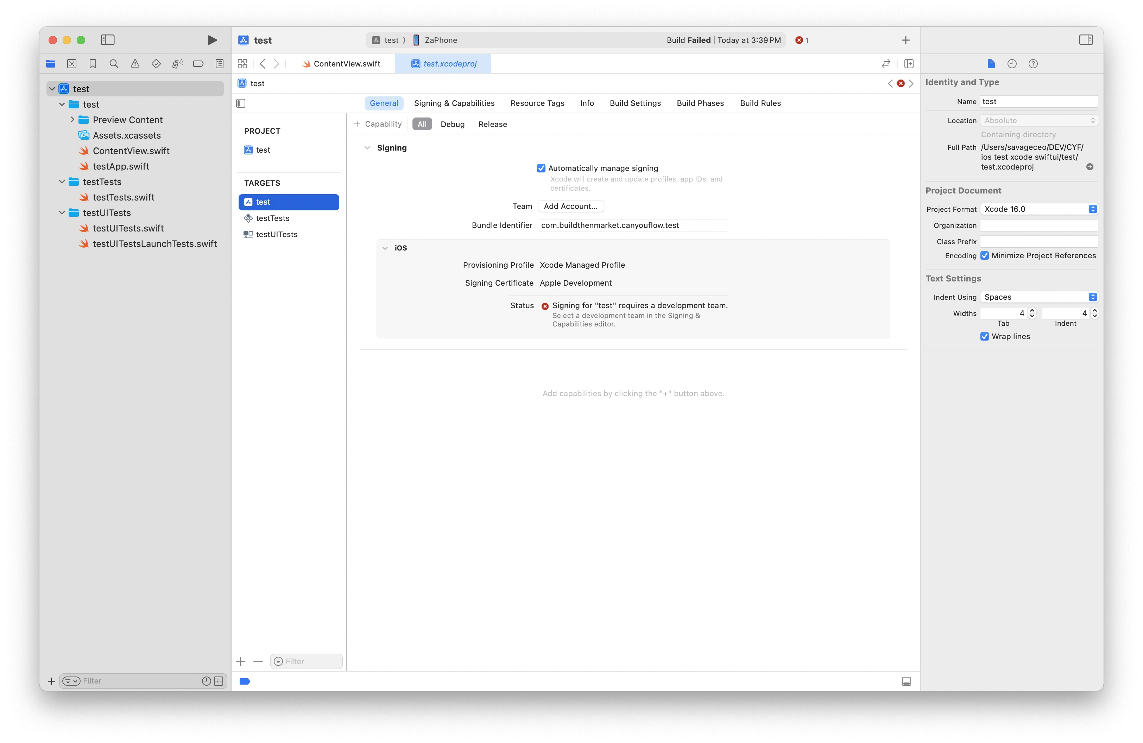Uncheck Automatically manage signing
1143x743 pixels.
541,168
